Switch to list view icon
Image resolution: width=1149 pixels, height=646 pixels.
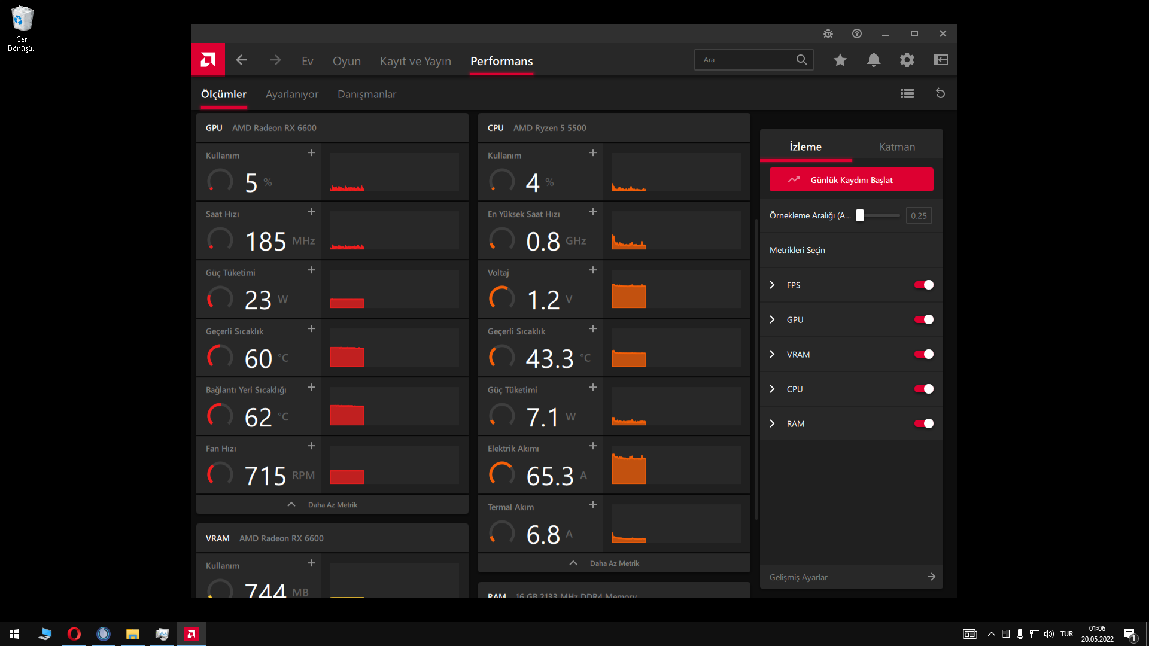point(907,93)
